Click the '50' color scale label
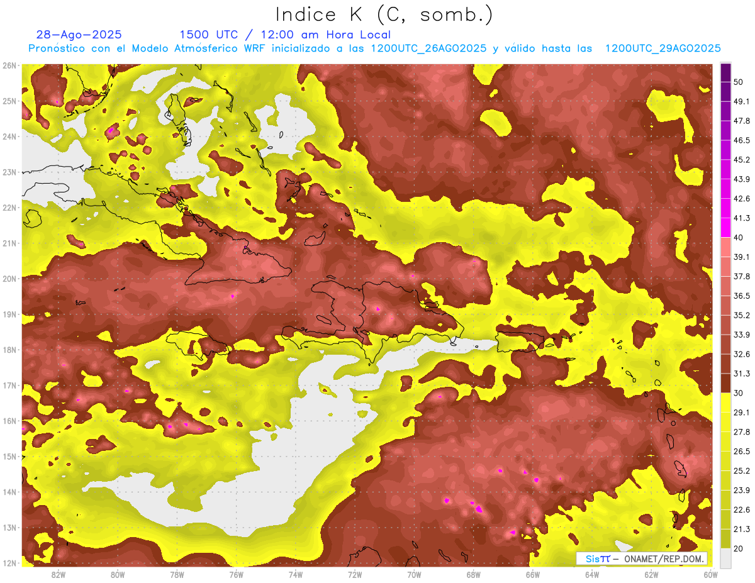This screenshot has height=583, width=755. point(739,82)
